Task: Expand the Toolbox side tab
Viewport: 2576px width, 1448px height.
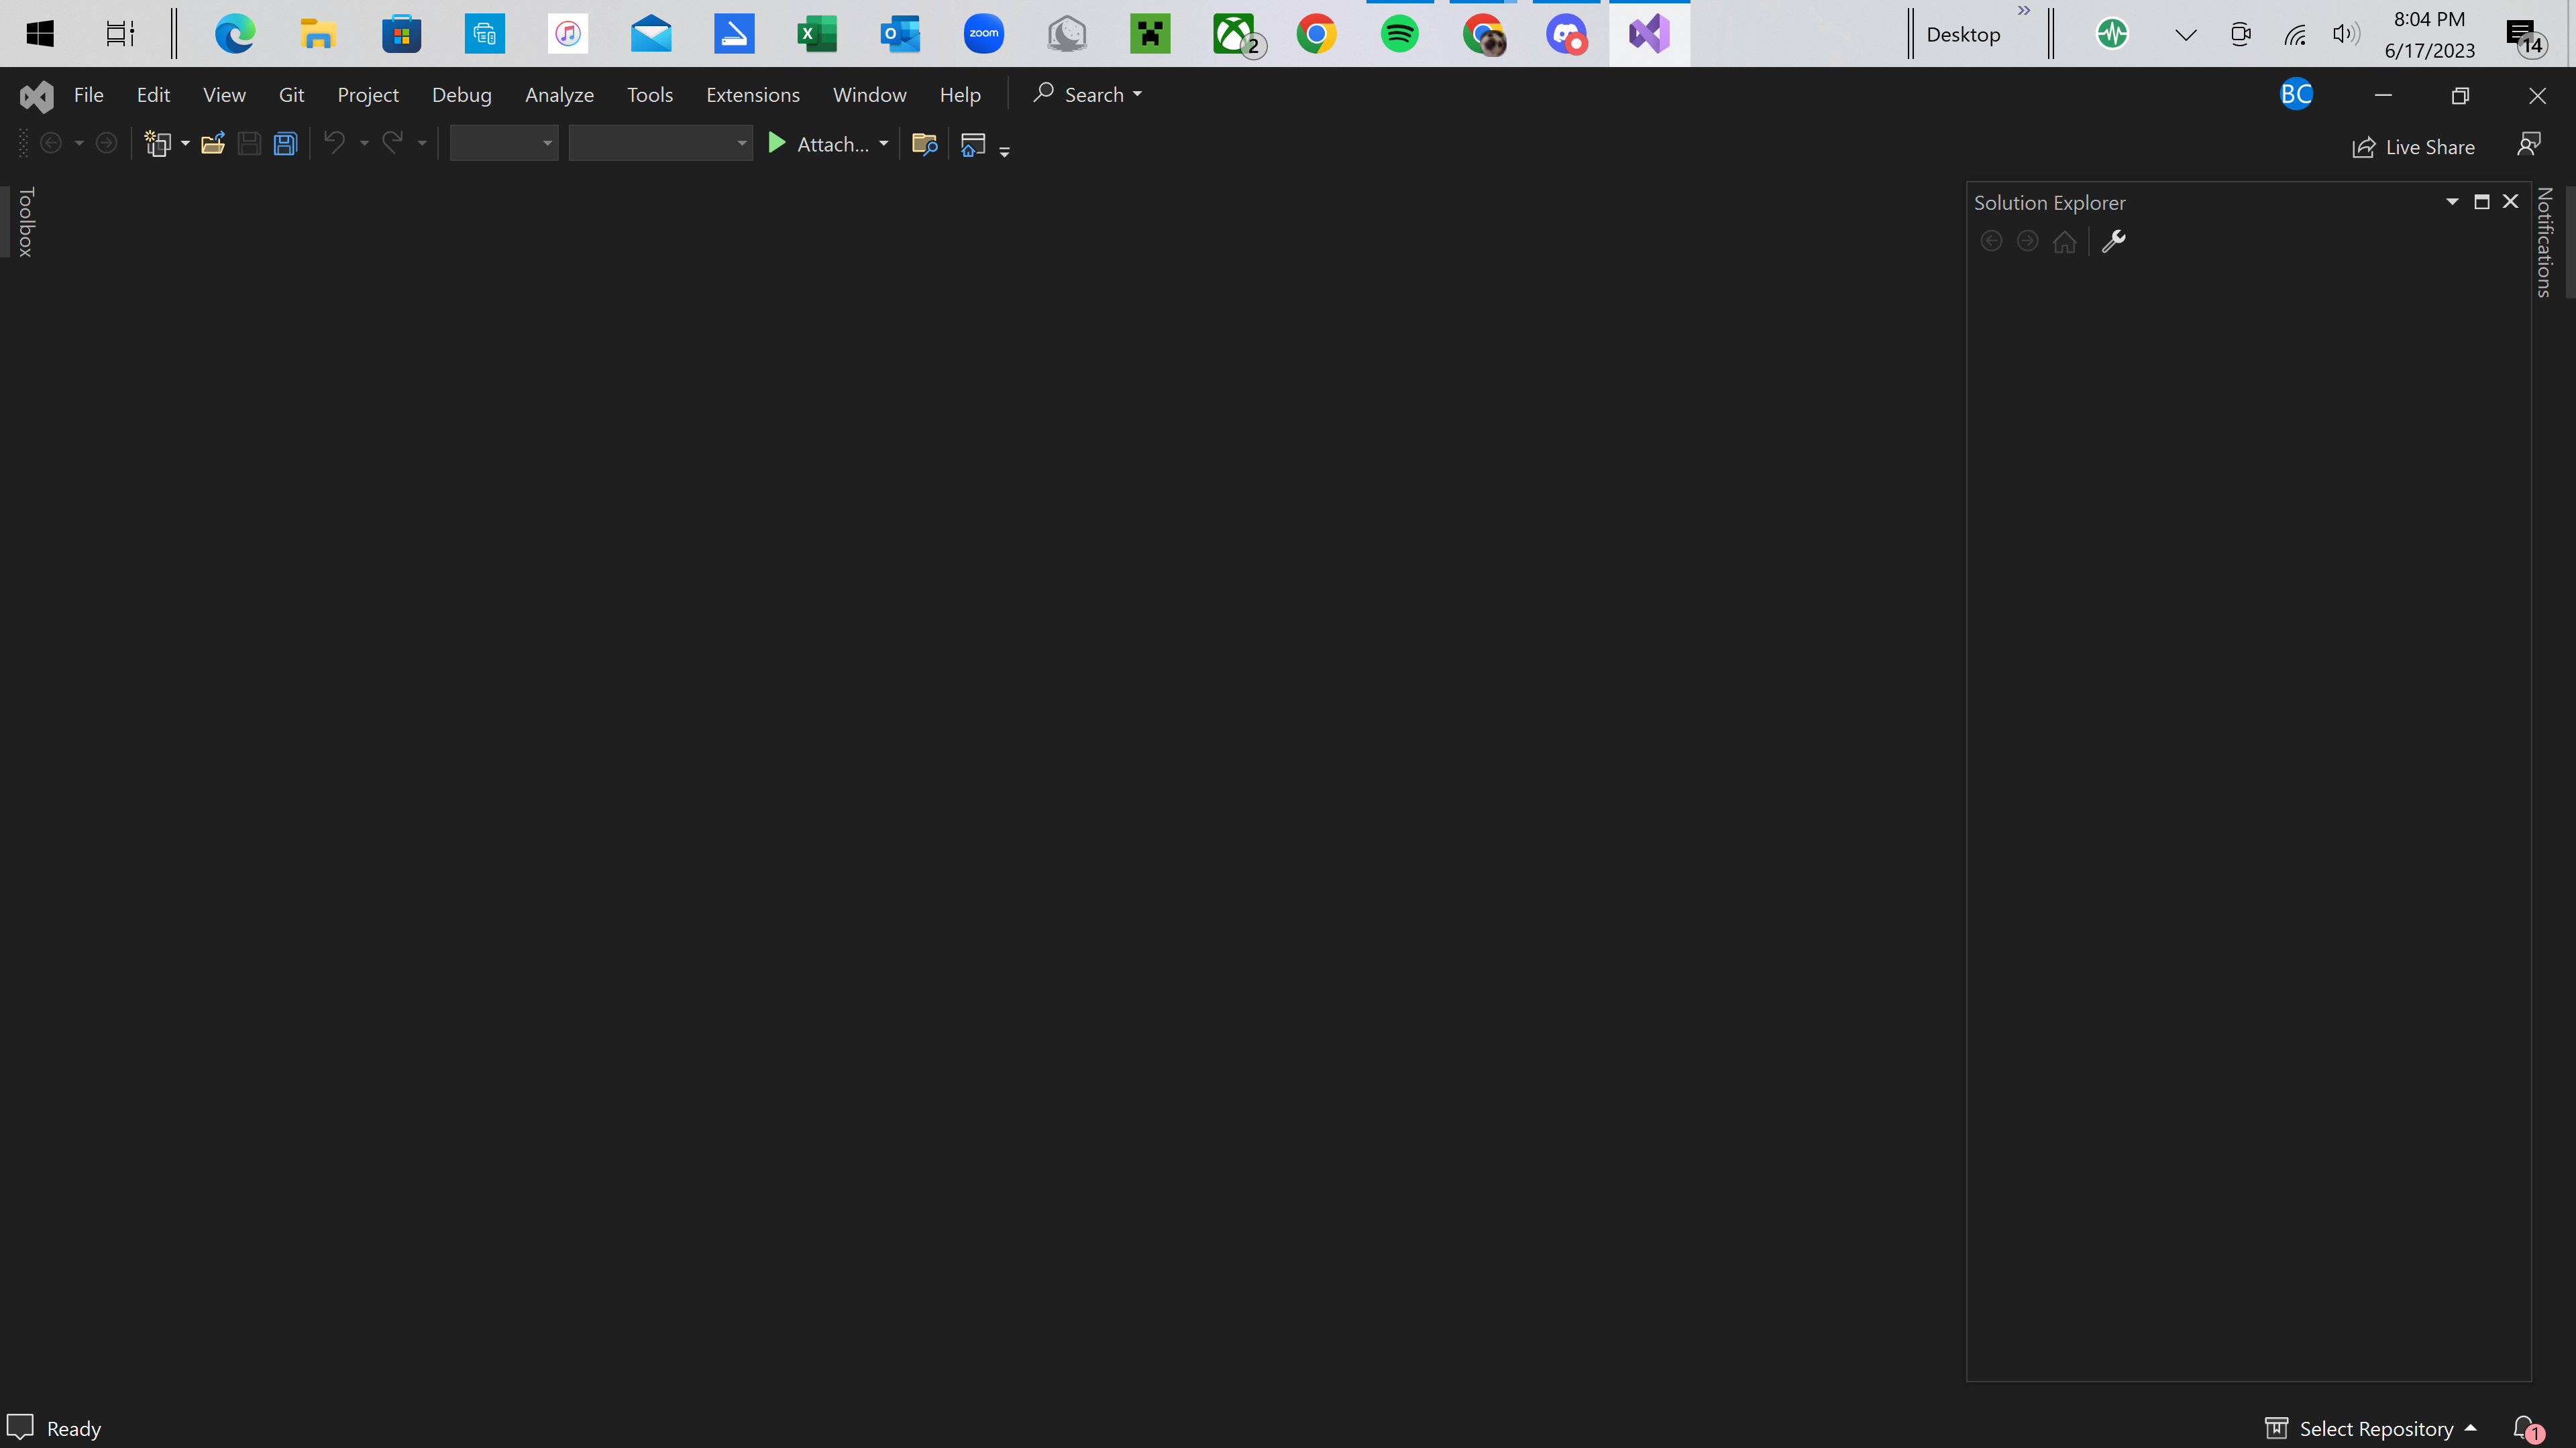Action: [x=26, y=222]
